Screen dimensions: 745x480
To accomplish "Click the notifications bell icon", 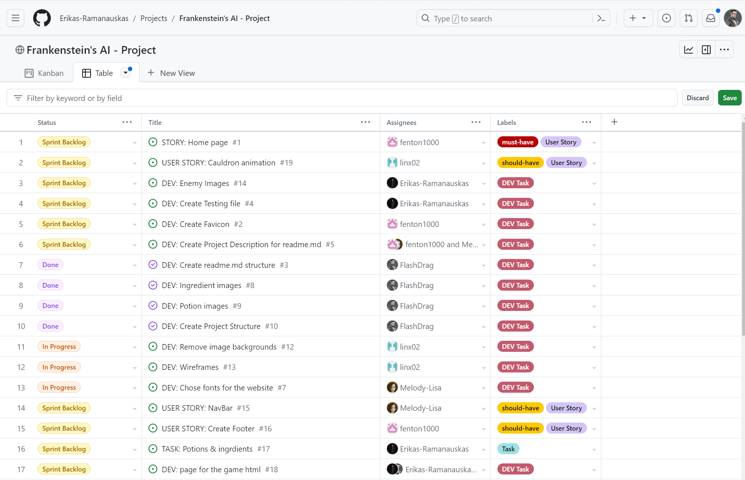I will coord(710,18).
